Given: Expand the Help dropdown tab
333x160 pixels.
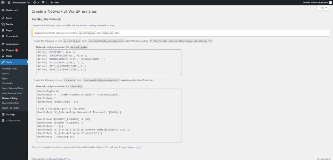Looking at the screenshot, I should 323,8.
